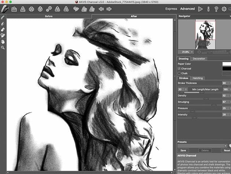
Task: Click the Run (play) processing button
Action: 200,8
